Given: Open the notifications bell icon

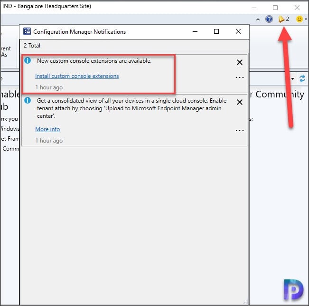Looking at the screenshot, I should 281,19.
